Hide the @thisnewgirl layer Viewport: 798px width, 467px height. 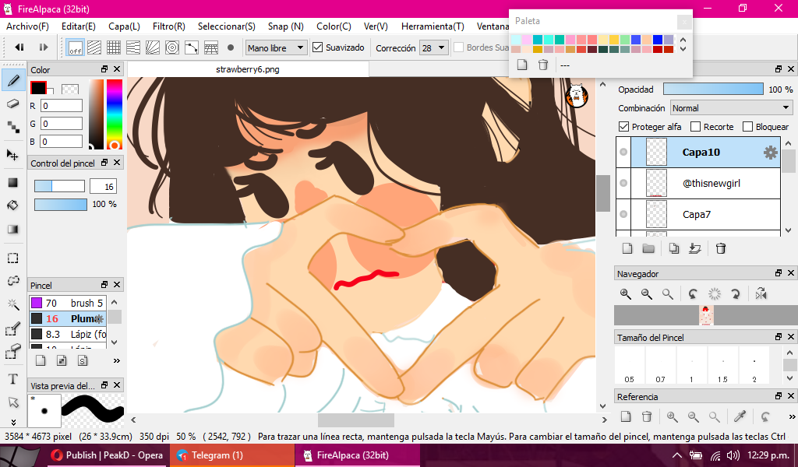[x=623, y=184]
